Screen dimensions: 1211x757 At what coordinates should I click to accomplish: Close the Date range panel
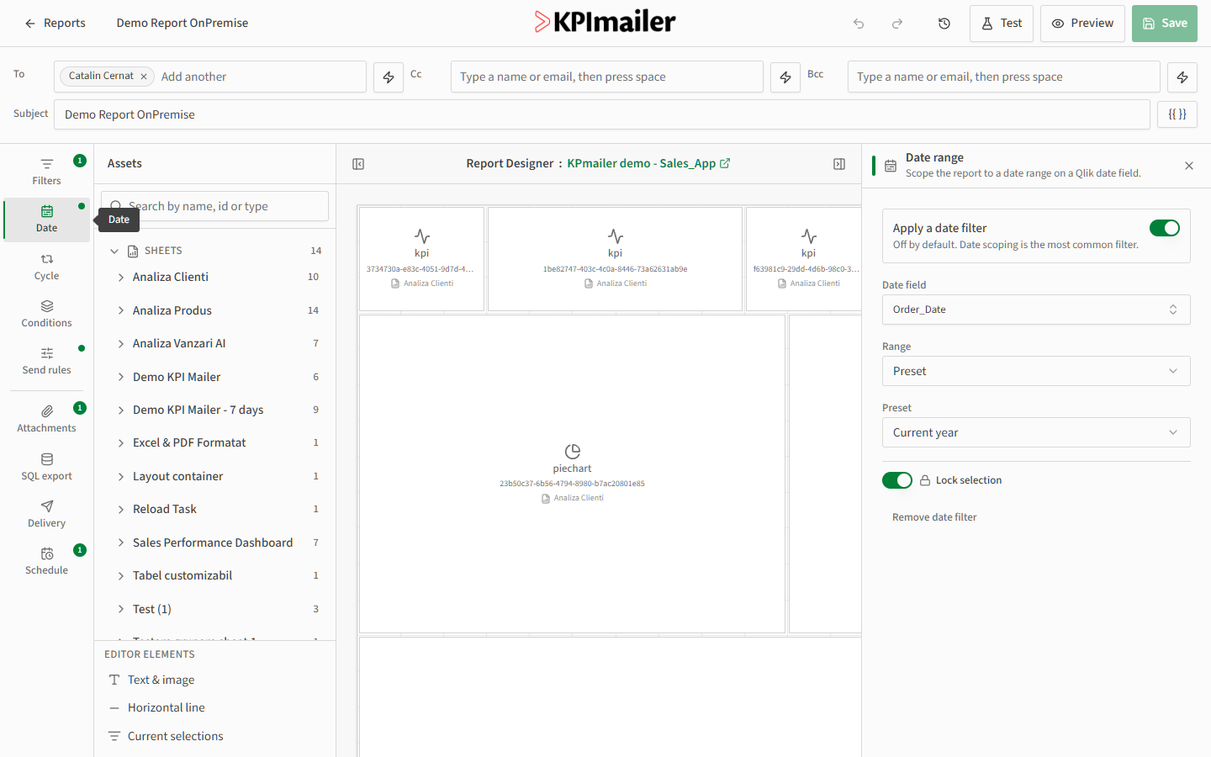(1189, 166)
